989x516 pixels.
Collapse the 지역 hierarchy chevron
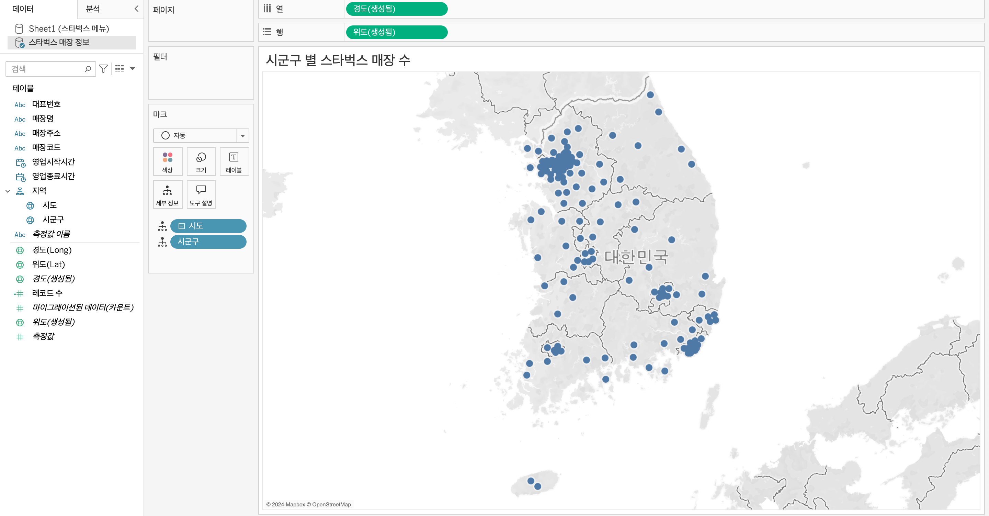click(x=8, y=191)
